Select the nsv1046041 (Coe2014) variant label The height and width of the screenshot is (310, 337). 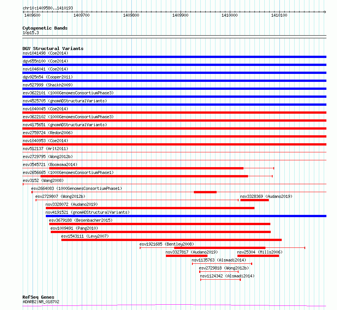pos(45,69)
